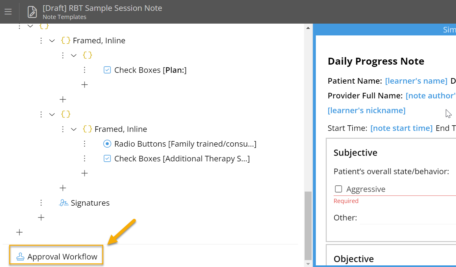Click plus icon below Signatures item
Viewport: 456px width, 267px height.
tap(41, 217)
